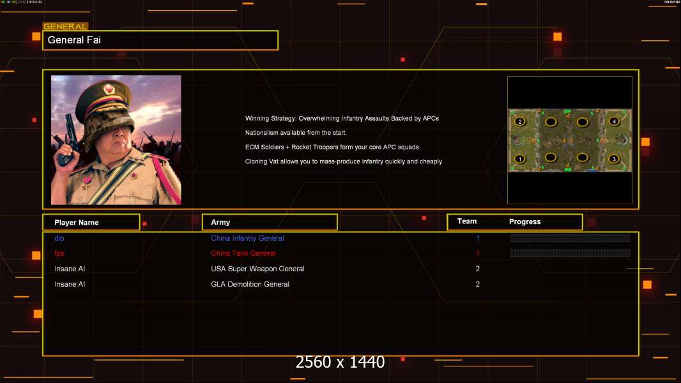Click team number for USA Super Weapon
Image resolution: width=681 pixels, height=383 pixels.
coord(477,269)
